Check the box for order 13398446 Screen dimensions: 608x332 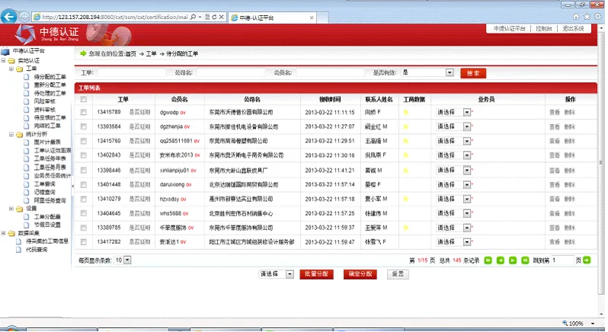(83, 171)
